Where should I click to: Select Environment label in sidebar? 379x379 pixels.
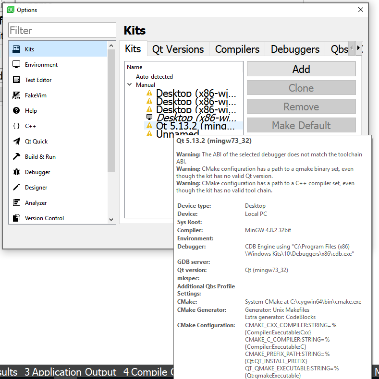41,65
